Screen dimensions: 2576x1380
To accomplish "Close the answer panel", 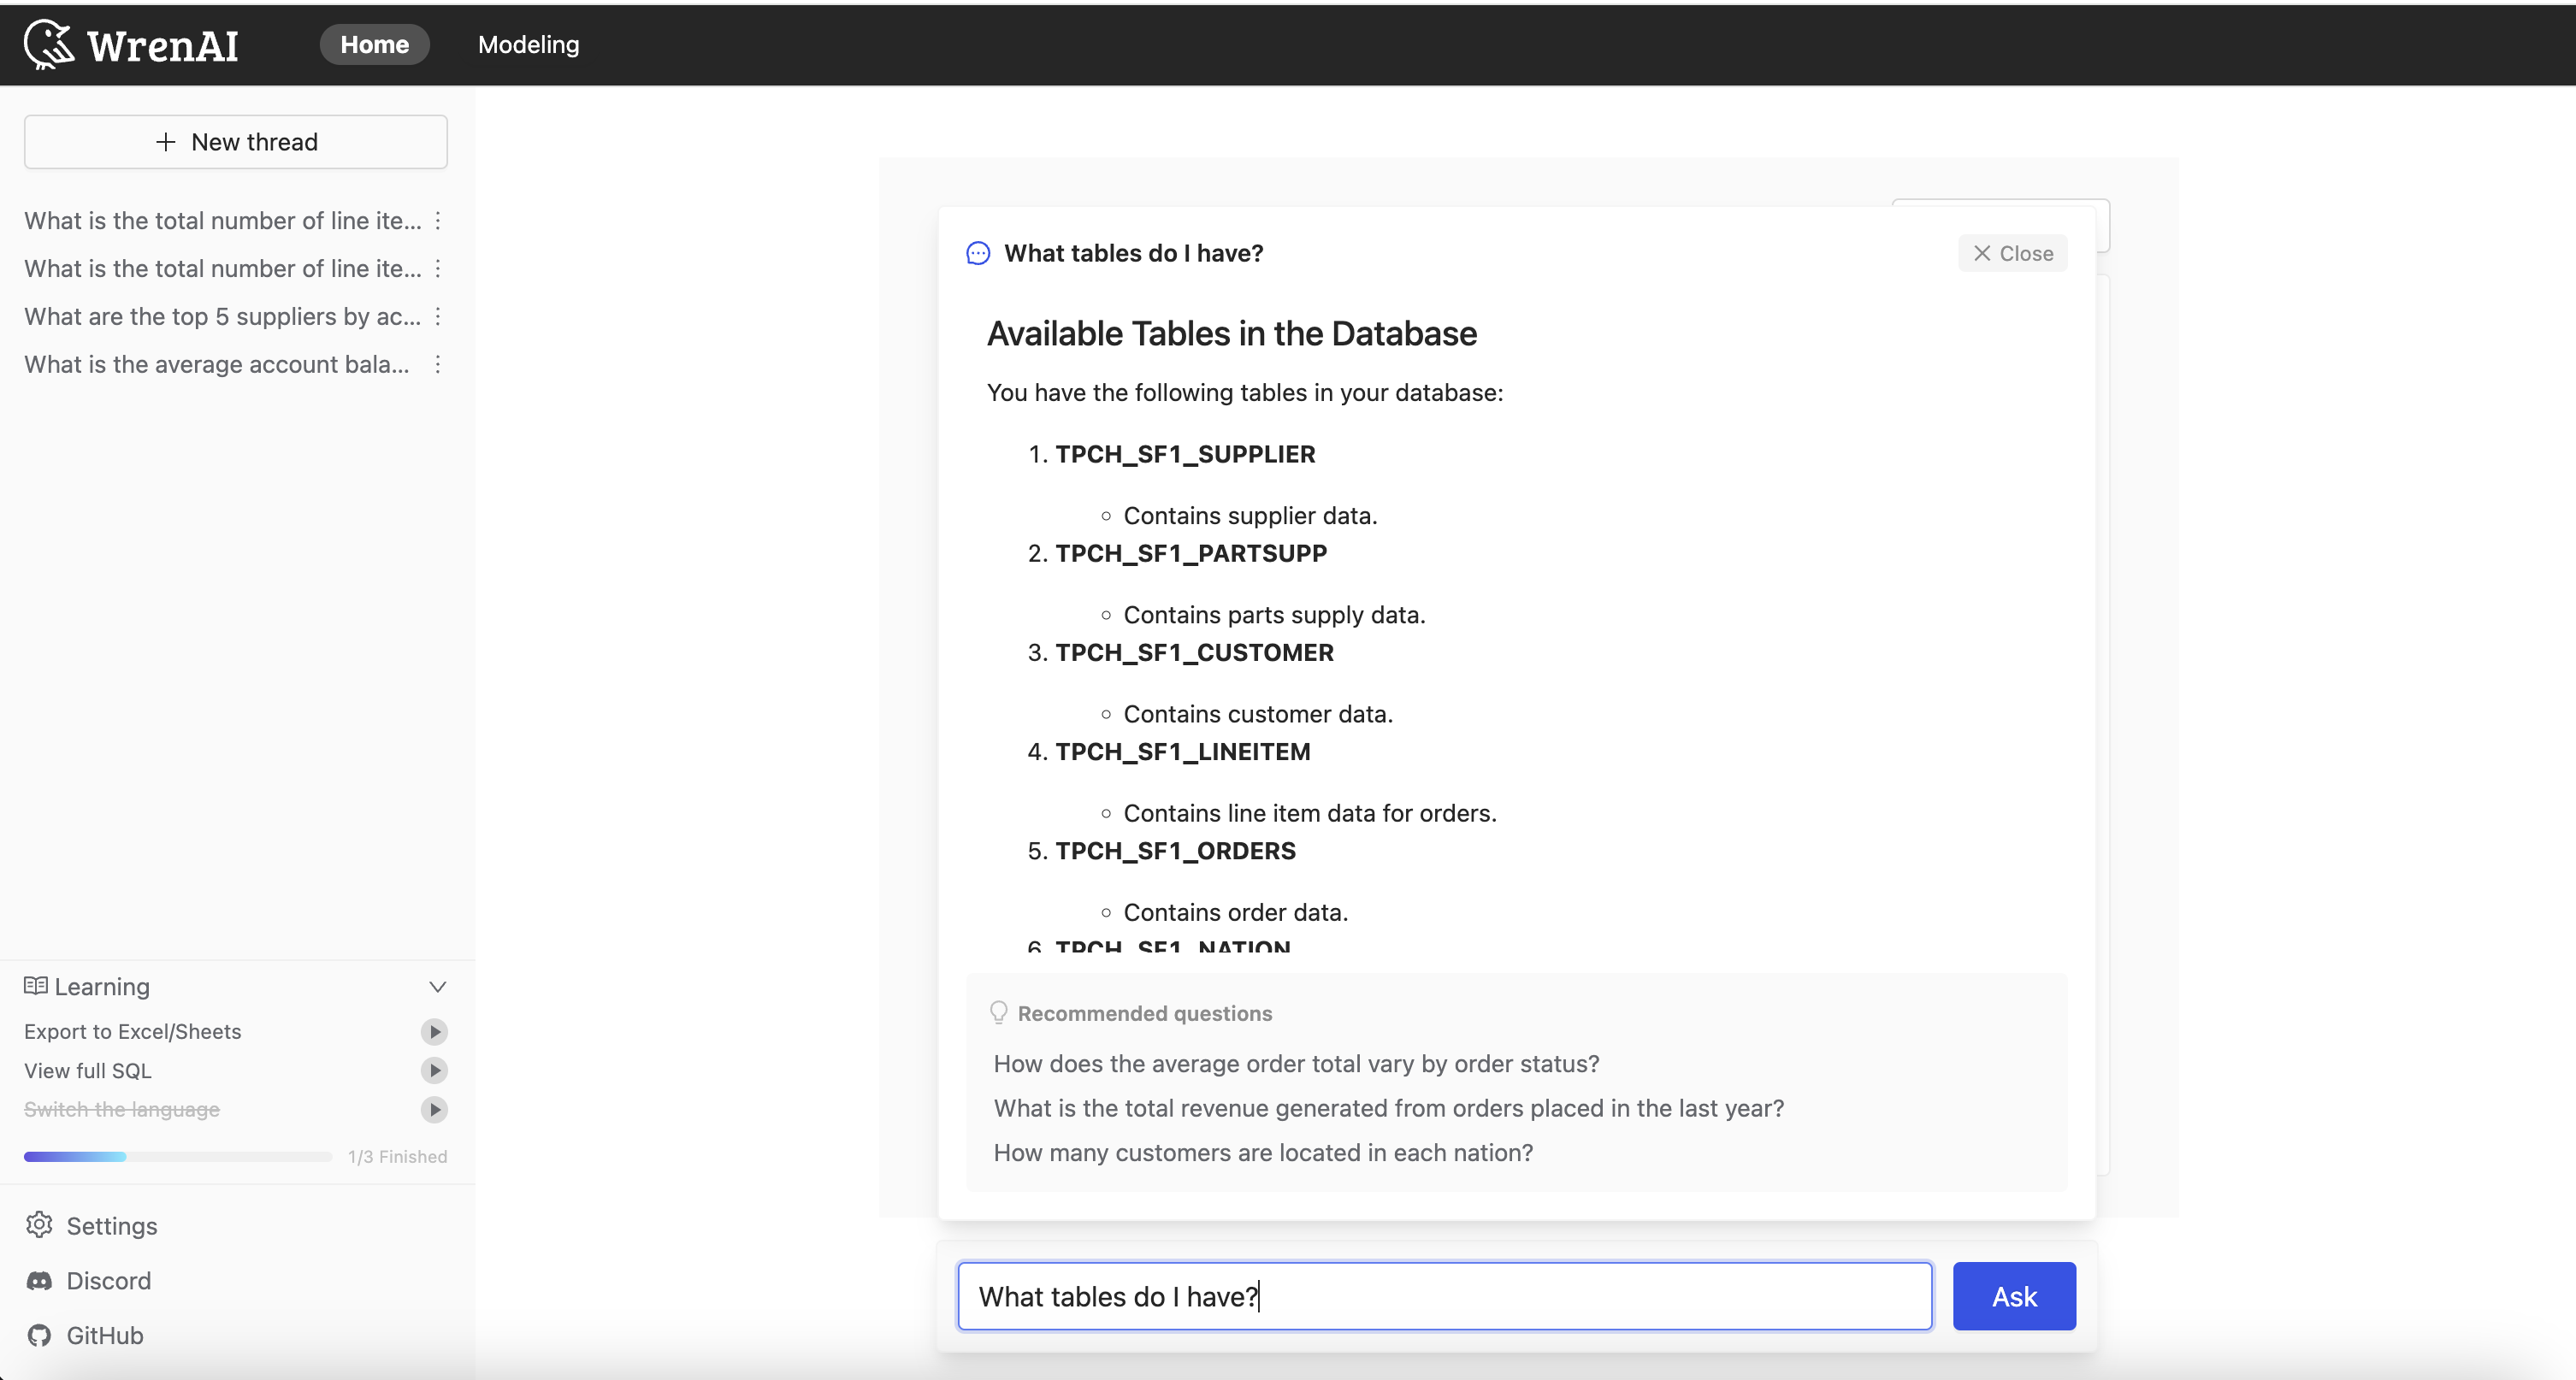I will [2013, 253].
